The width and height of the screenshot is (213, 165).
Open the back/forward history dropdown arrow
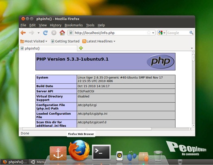click(39, 33)
